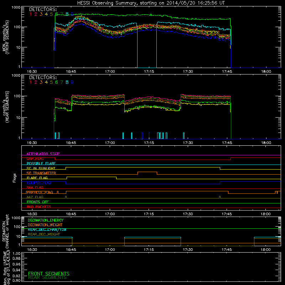Click yellow detector 4 in front segments legend
285x285 pixels.
click(46, 14)
